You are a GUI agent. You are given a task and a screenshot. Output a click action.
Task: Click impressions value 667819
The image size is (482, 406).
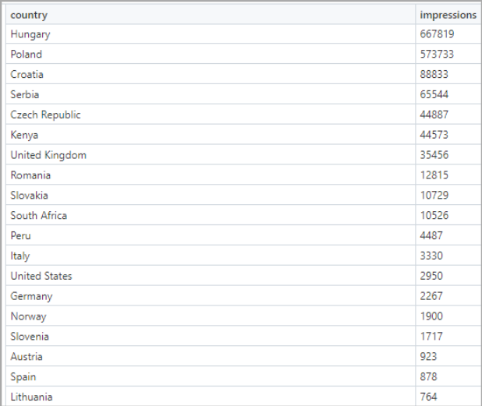point(437,34)
